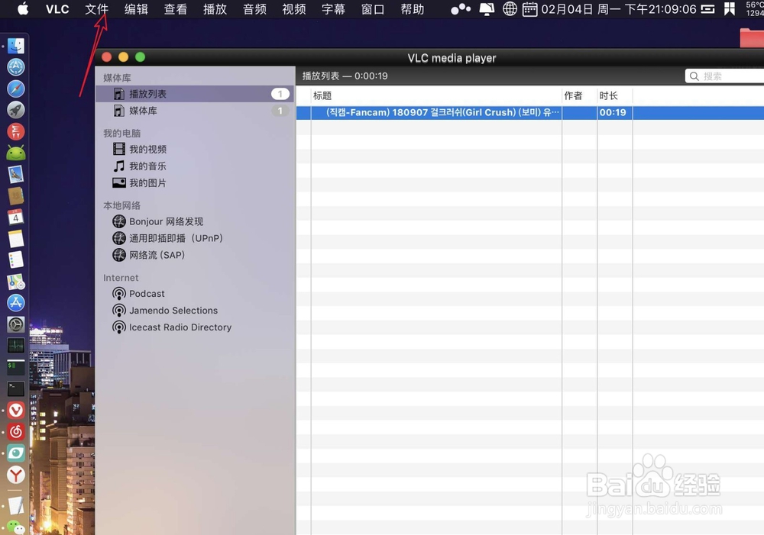Open the 播放 menu
Screen dimensions: 764x535
tap(215, 9)
